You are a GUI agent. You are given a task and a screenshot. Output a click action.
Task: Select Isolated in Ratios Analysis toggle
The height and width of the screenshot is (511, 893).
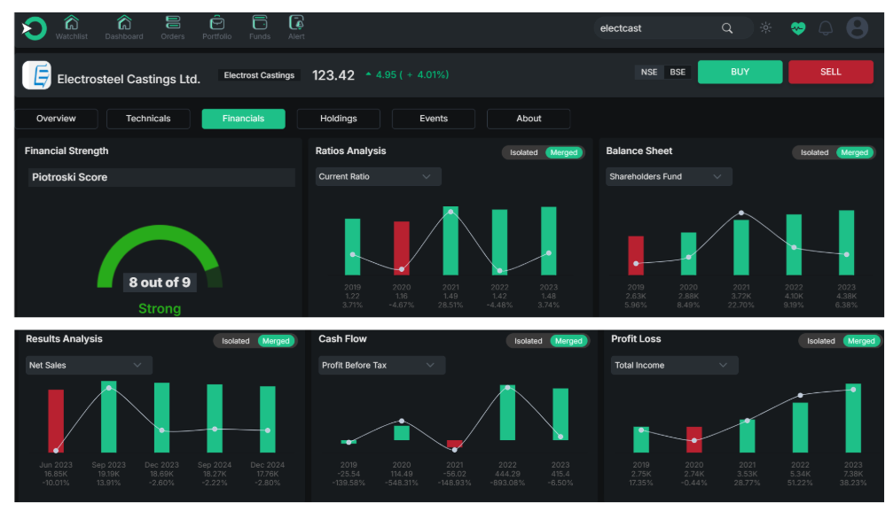[523, 152]
